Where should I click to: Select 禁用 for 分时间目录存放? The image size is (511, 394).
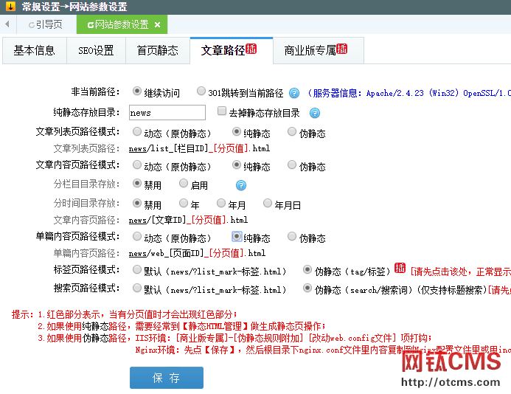pos(137,203)
